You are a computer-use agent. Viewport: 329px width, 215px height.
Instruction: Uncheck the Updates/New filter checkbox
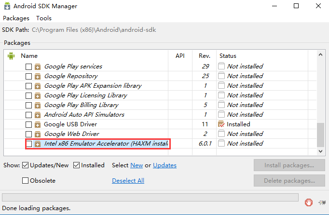tap(25, 165)
